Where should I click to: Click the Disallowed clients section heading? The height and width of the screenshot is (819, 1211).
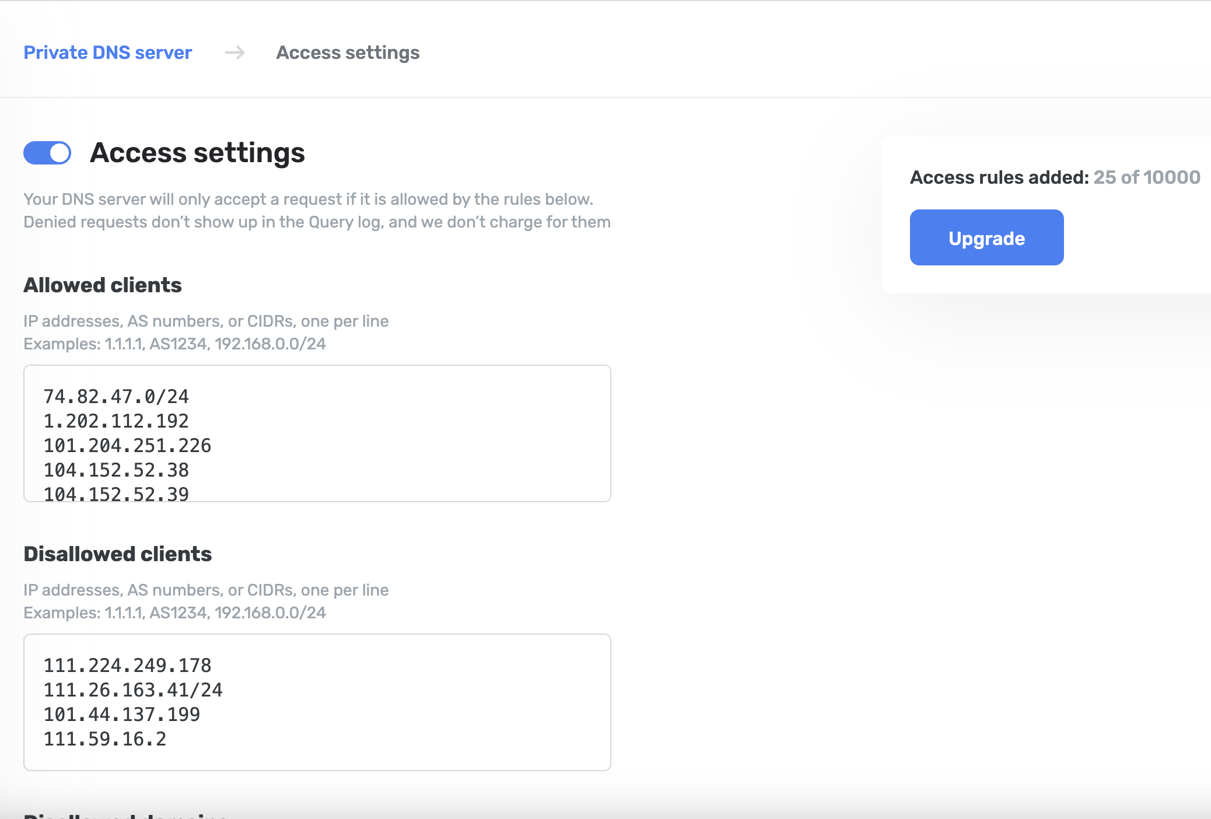pos(117,554)
